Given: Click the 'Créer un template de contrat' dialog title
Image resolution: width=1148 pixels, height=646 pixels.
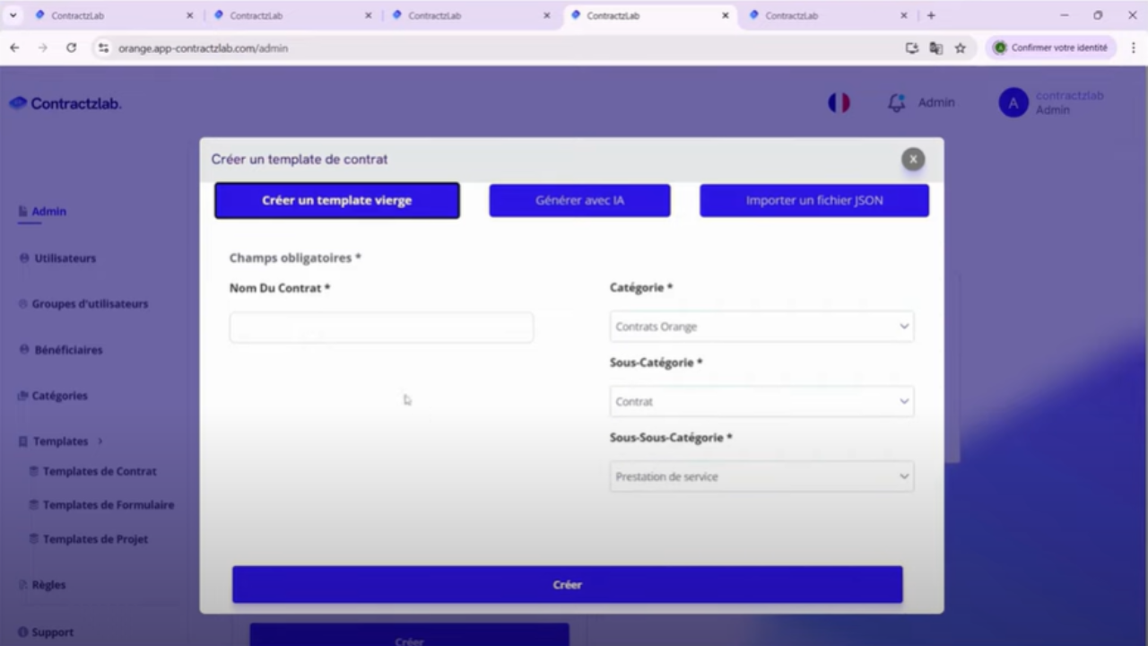Looking at the screenshot, I should [x=300, y=160].
